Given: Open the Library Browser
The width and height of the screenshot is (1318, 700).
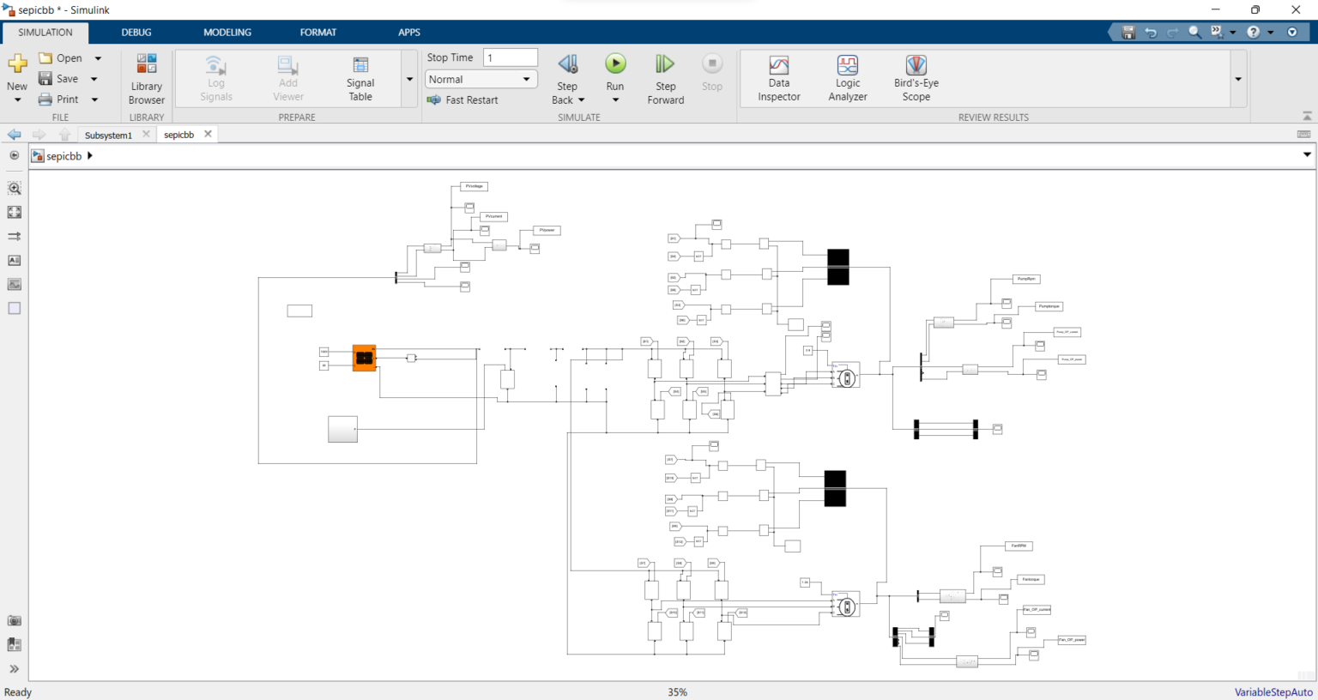Looking at the screenshot, I should tap(146, 79).
